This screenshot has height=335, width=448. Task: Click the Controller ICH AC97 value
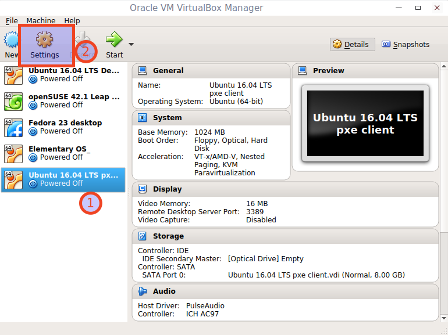coord(202,314)
